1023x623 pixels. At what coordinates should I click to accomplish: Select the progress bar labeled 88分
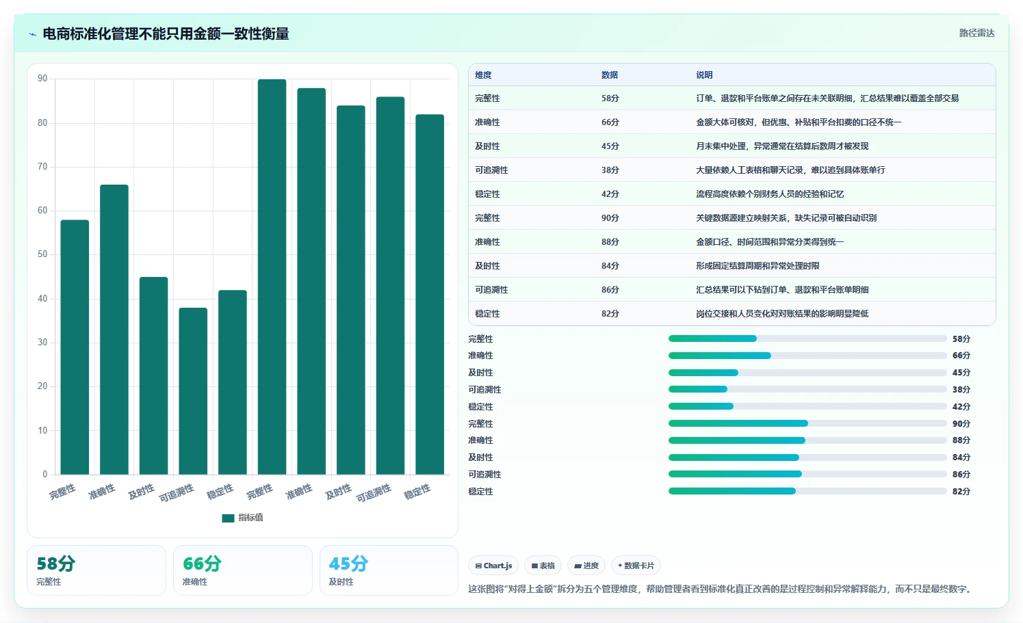(807, 440)
